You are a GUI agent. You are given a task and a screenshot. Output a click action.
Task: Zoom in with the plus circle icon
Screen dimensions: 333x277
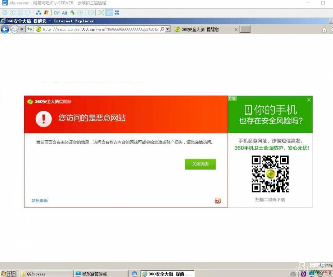tap(80, 13)
